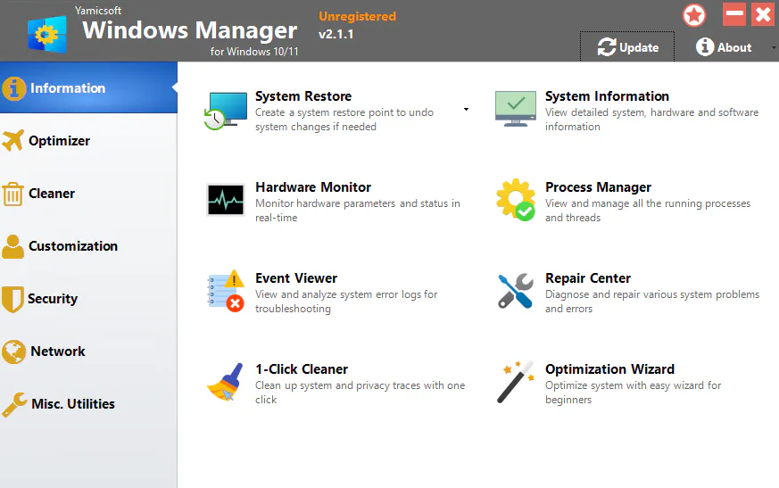Select the Security category
The image size is (779, 488).
tap(88, 299)
